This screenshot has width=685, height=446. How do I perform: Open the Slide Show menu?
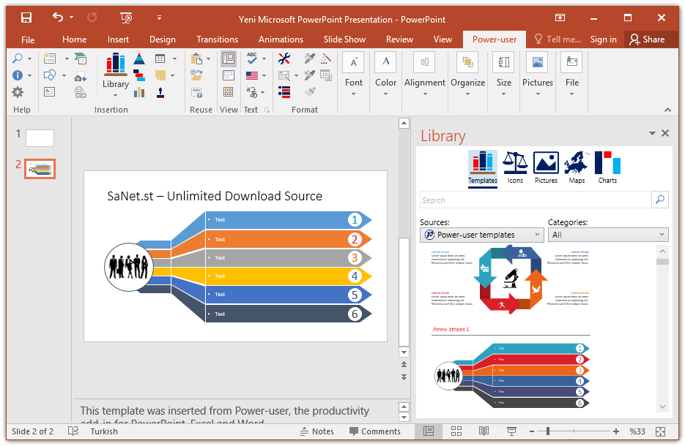point(344,39)
